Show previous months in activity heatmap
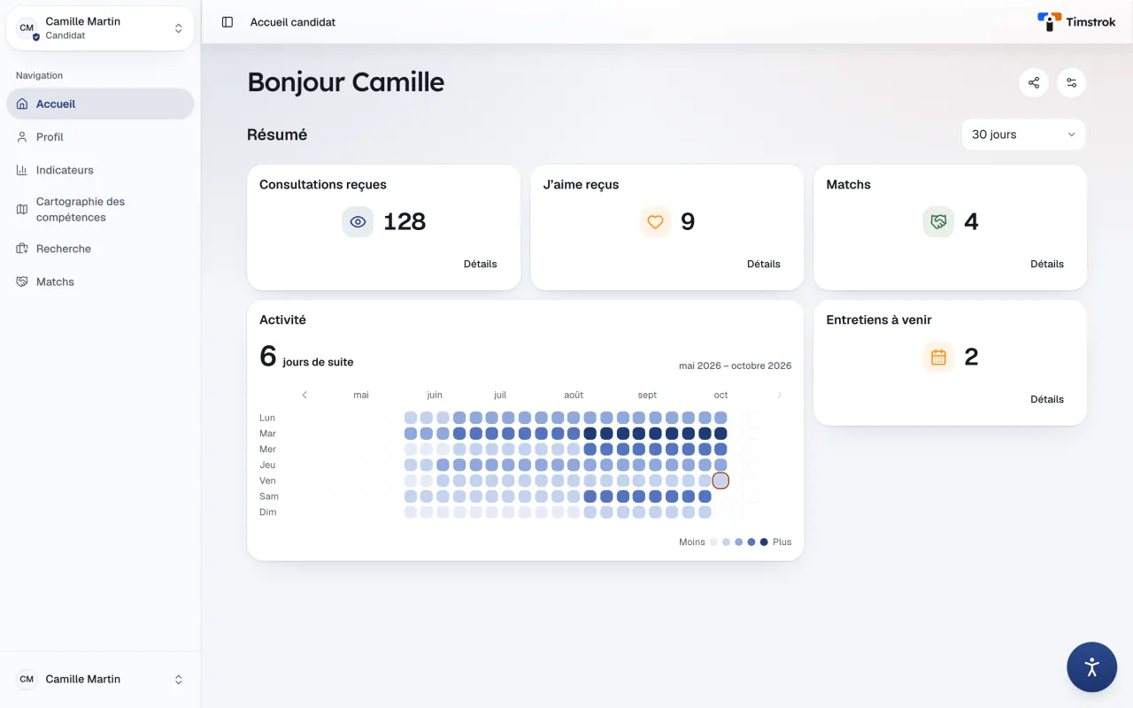Image resolution: width=1133 pixels, height=708 pixels. tap(304, 395)
